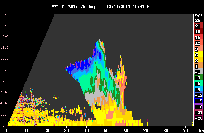
Task: Click the 2.0 label on the height axis
Action: [3, 115]
